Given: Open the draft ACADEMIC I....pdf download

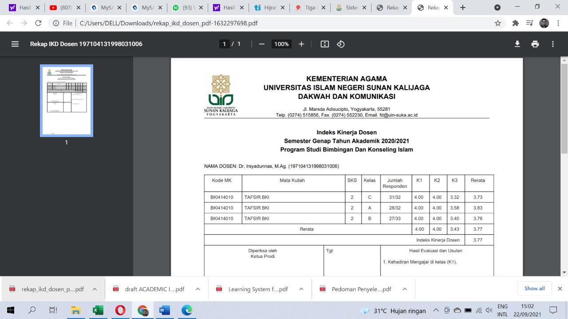Looking at the screenshot, I should 149,289.
